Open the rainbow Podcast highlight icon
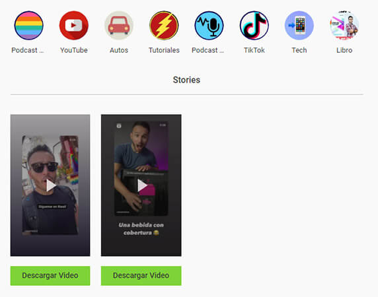378x297 pixels. click(x=28, y=26)
